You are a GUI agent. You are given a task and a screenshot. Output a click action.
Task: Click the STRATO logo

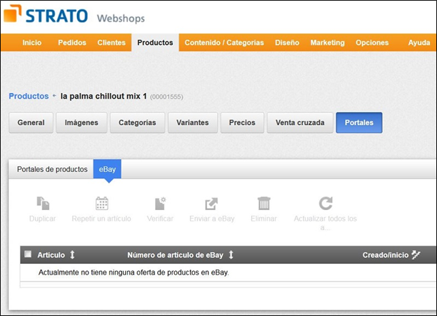pos(46,14)
